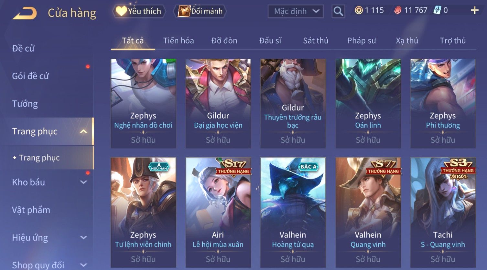Collapse the Trang phục sidebar section
The width and height of the screenshot is (487, 270).
pyautogui.click(x=83, y=131)
